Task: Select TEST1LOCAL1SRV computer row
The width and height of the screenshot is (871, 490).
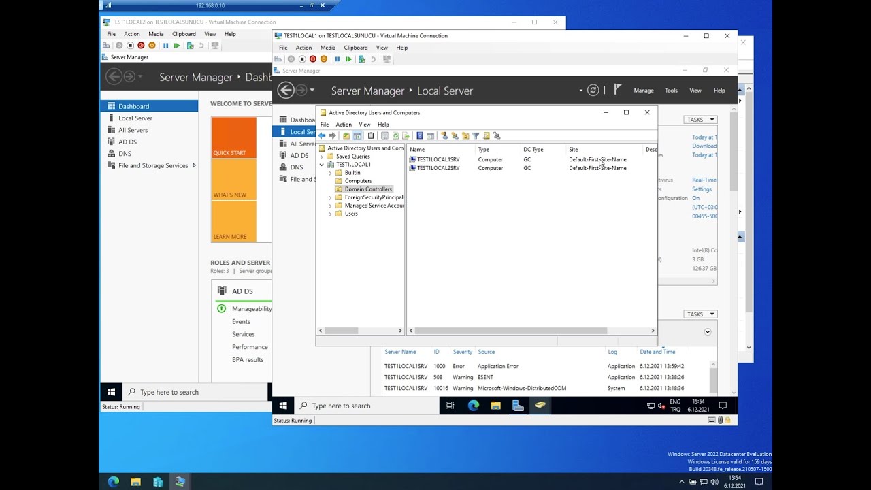Action: [x=438, y=160]
